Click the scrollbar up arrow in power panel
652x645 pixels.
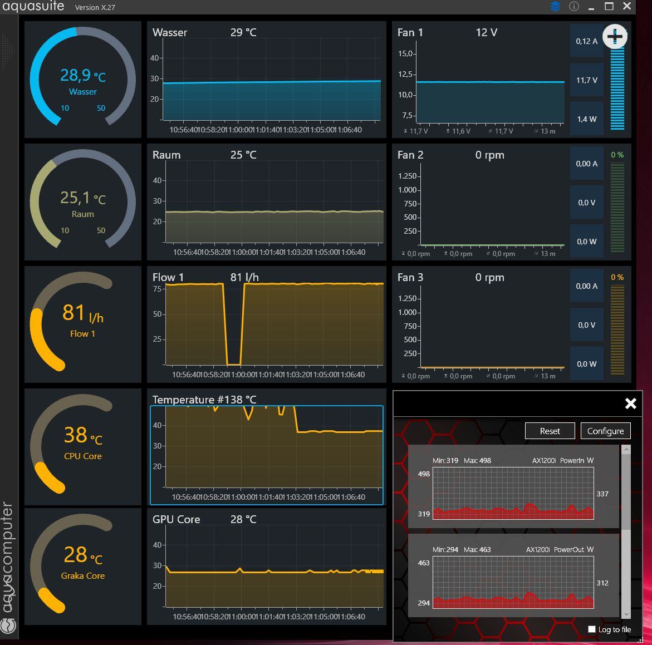[626, 450]
